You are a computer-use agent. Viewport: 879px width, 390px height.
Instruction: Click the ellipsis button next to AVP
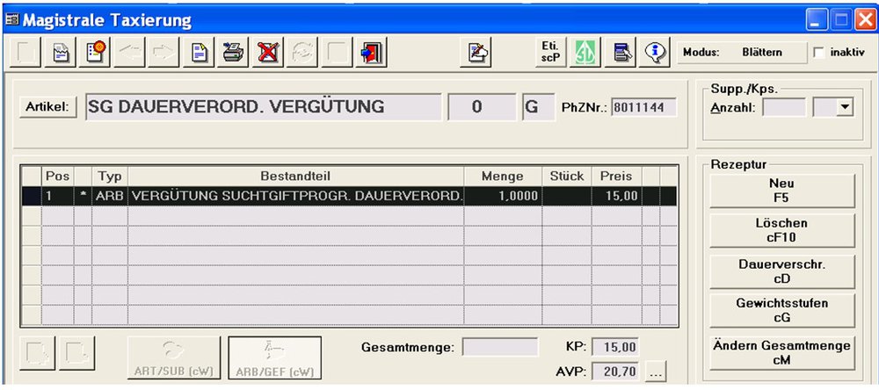tap(657, 371)
